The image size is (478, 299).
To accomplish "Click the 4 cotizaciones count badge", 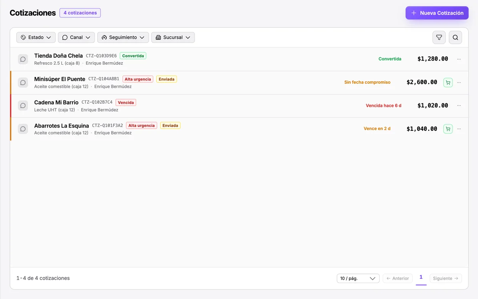I will [x=80, y=13].
